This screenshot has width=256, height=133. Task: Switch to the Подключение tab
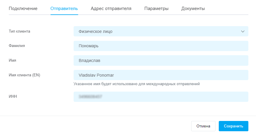pos(23,9)
